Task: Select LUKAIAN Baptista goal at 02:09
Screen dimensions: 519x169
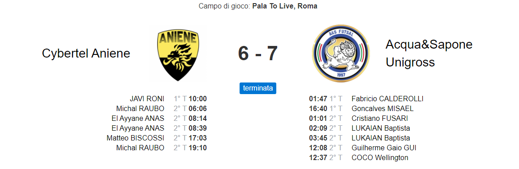Action: click(360, 128)
